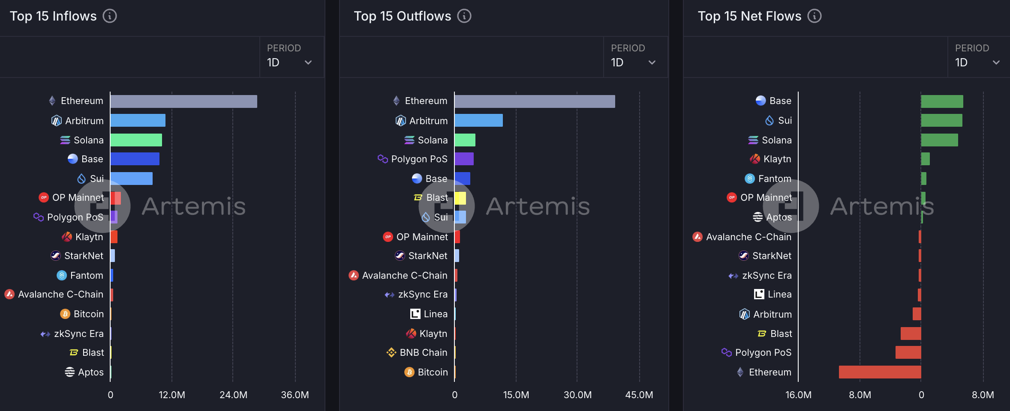Click the Linea logo in Net Flows
The width and height of the screenshot is (1010, 411).
coord(759,294)
